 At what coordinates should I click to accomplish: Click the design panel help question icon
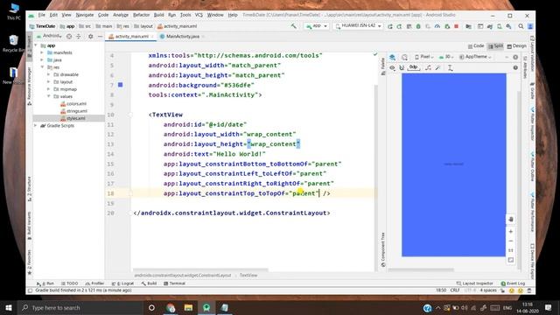point(515,67)
